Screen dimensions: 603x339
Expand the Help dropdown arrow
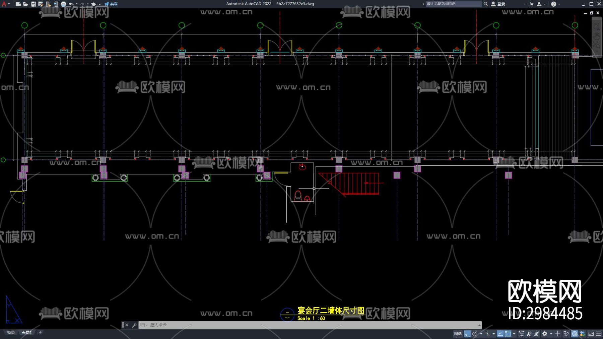click(x=559, y=4)
